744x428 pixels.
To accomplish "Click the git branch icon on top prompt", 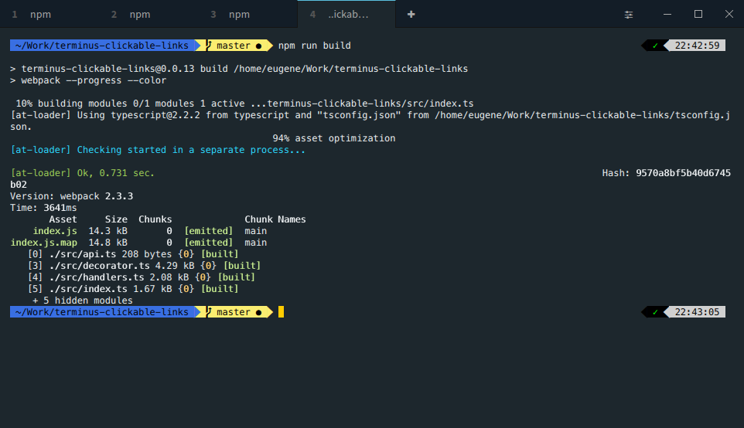I will tap(210, 45).
